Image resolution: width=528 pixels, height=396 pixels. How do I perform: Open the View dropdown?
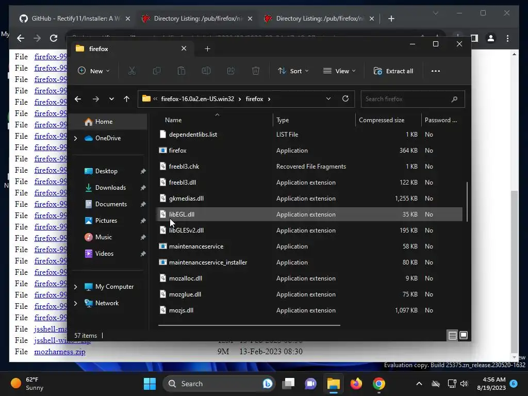click(339, 71)
